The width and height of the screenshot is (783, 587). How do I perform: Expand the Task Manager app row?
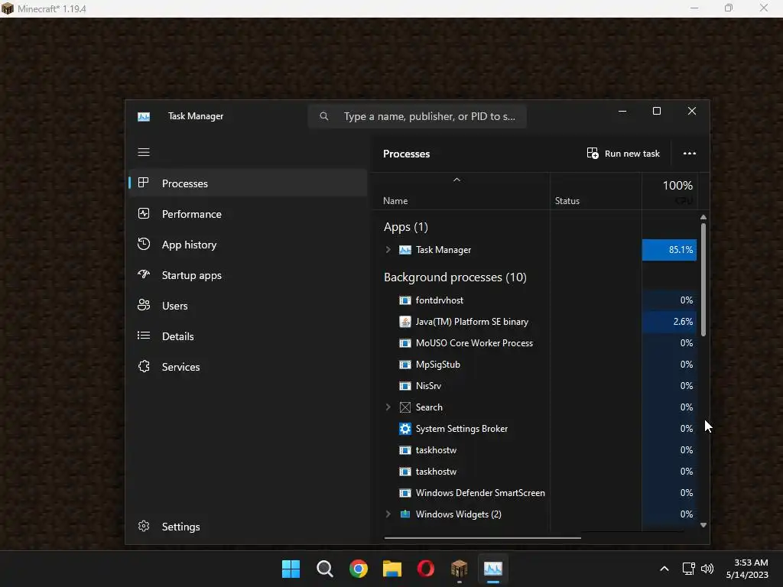point(388,250)
